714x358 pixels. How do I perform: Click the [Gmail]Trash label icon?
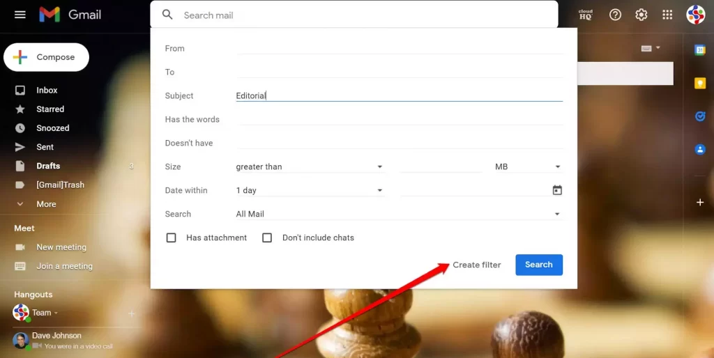20,185
